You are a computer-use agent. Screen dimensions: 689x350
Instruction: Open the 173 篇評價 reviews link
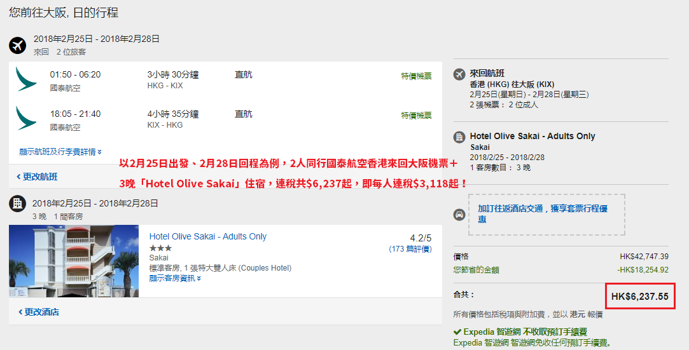(x=410, y=249)
